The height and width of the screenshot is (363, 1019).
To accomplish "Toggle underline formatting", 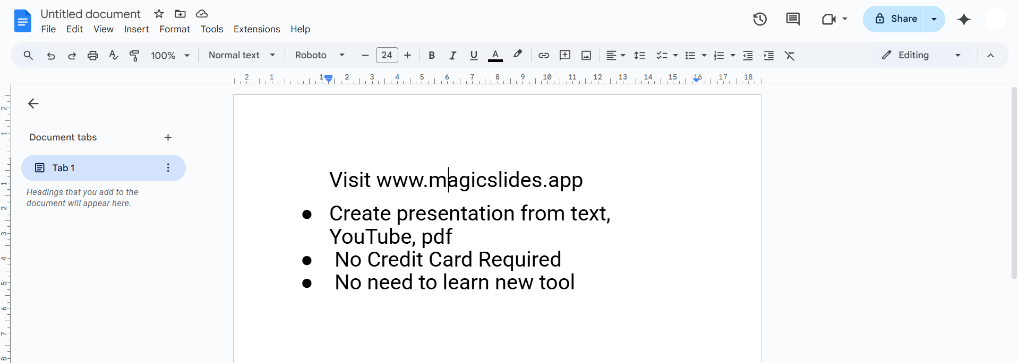I will coord(474,55).
